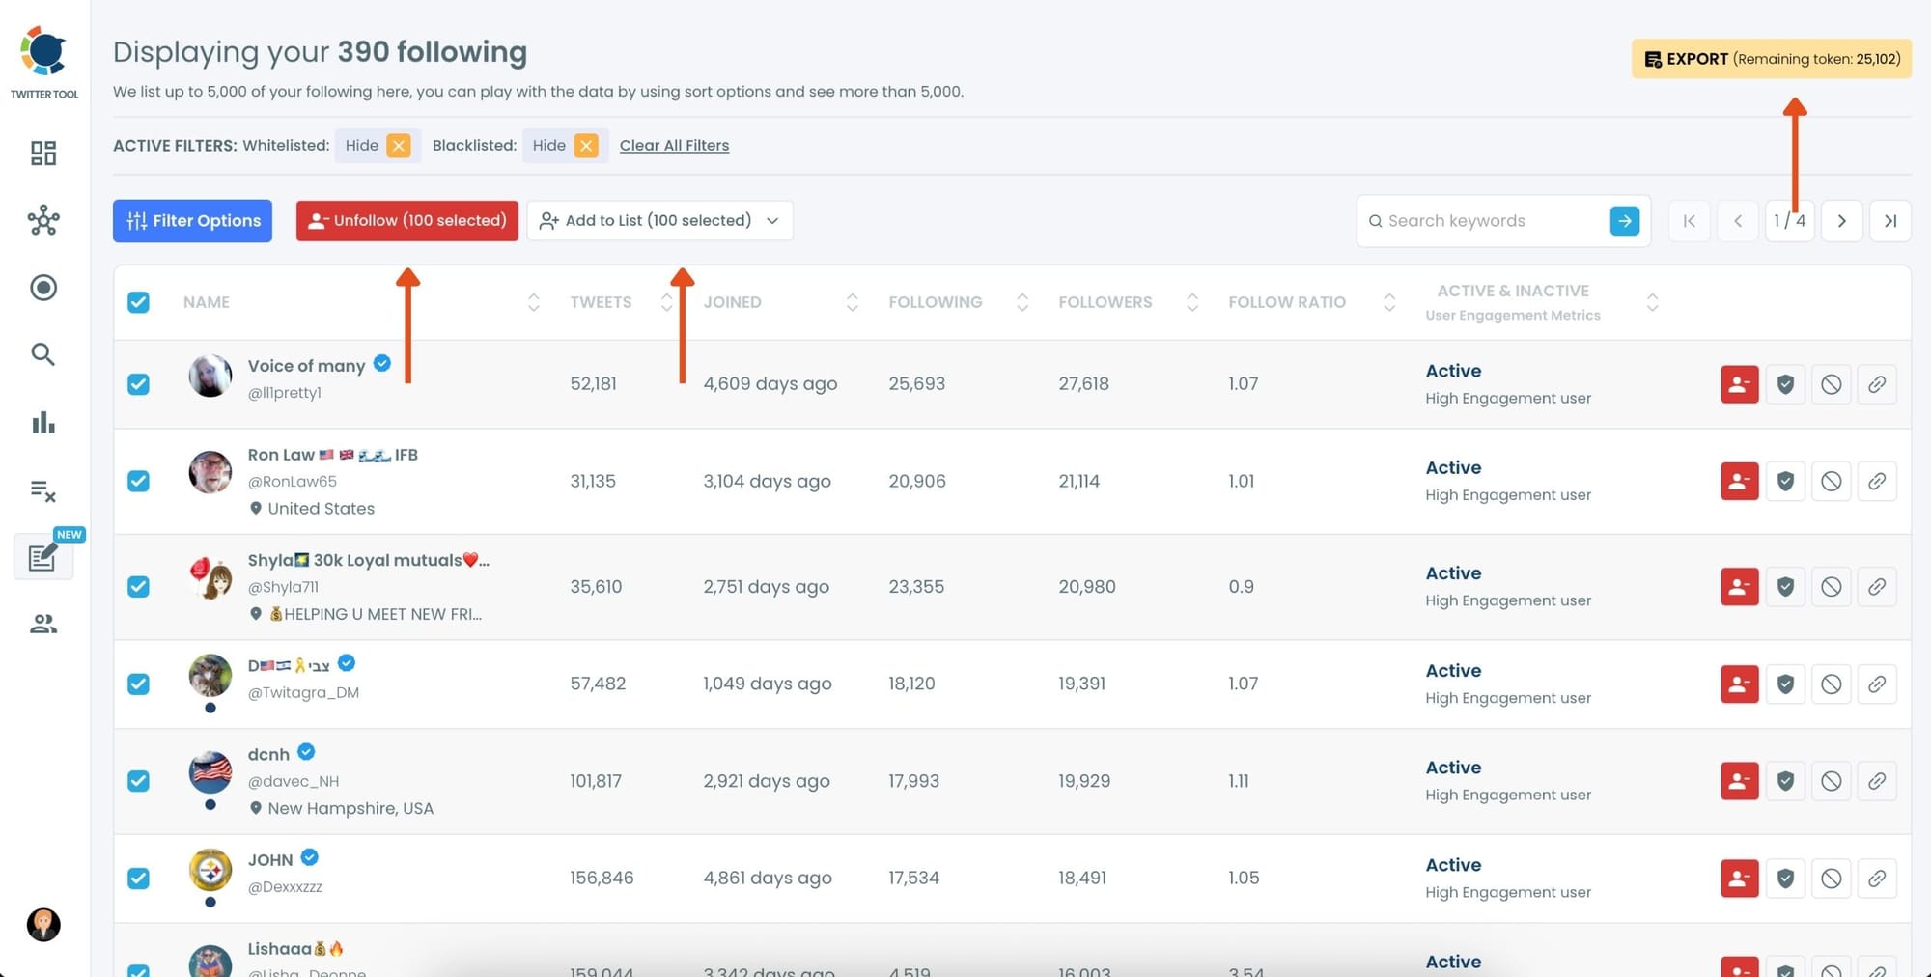The height and width of the screenshot is (977, 1931).
Task: Unfollow Voice of many with red person icon
Action: tap(1739, 383)
